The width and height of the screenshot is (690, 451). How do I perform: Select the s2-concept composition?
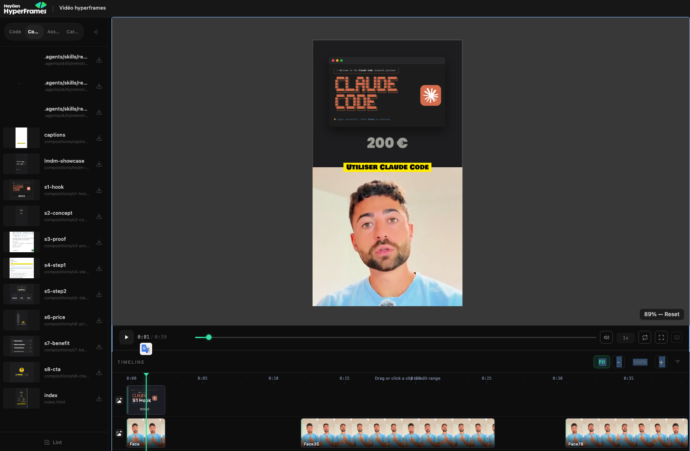(54, 216)
